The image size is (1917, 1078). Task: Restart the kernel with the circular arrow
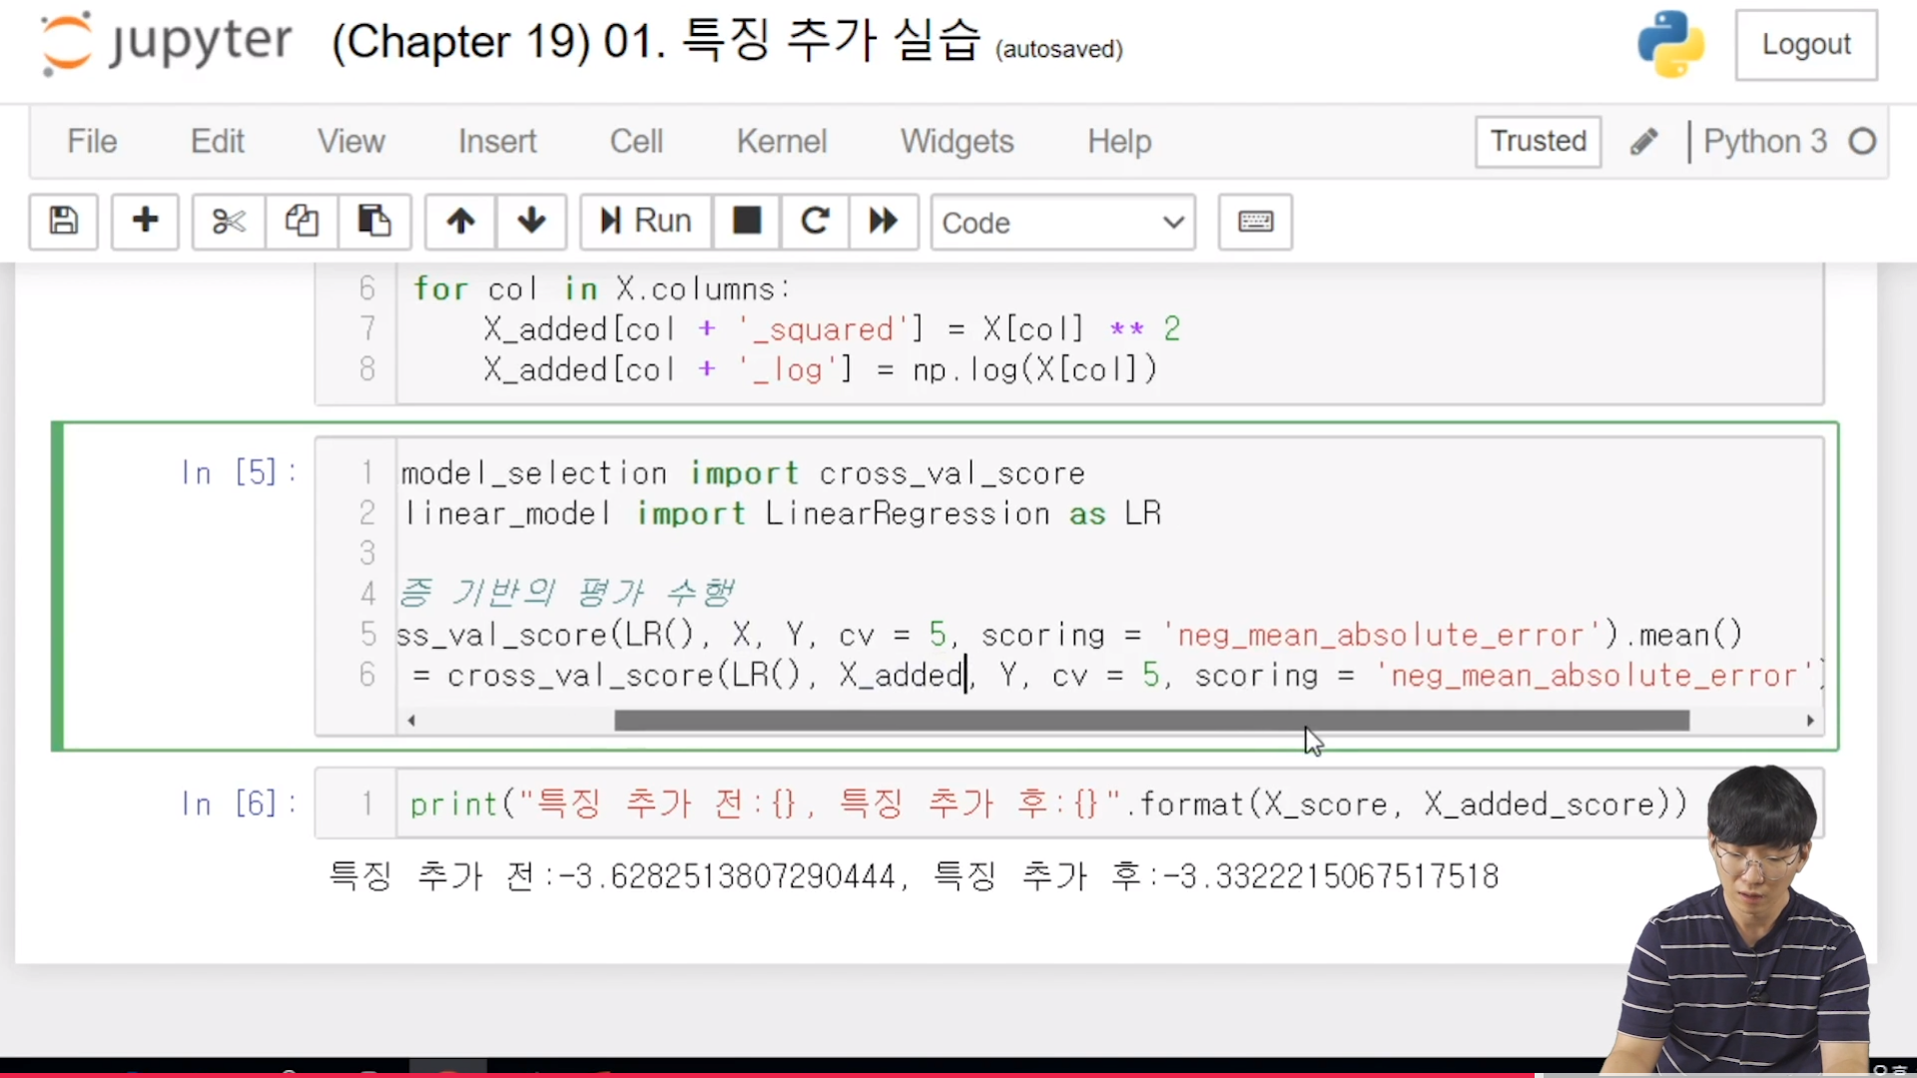[815, 221]
